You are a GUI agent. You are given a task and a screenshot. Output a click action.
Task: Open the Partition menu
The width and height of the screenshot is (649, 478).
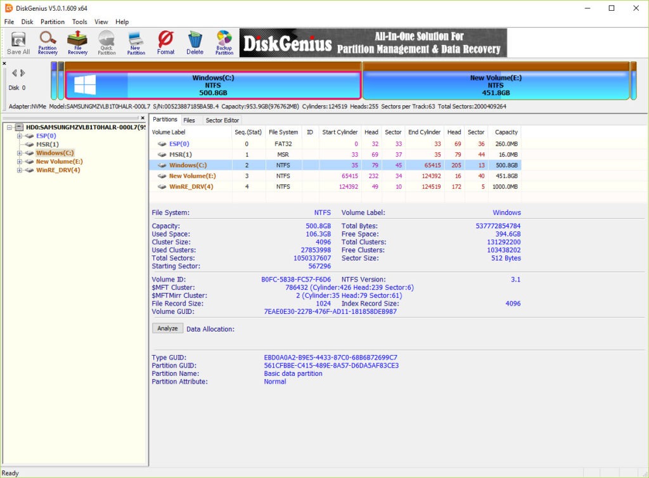(53, 22)
